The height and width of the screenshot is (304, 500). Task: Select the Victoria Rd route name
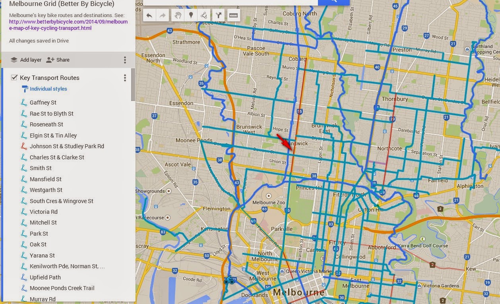click(x=44, y=212)
